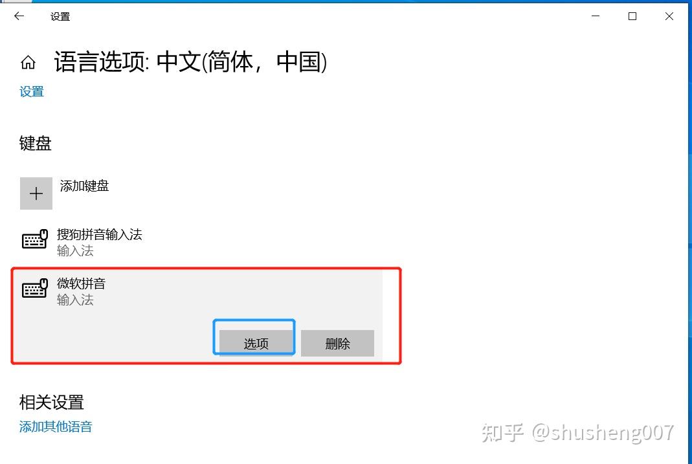
Task: Minimize the 设置 window
Action: [596, 16]
